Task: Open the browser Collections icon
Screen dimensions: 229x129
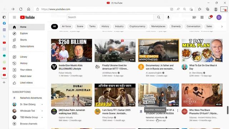Action: coord(208,9)
